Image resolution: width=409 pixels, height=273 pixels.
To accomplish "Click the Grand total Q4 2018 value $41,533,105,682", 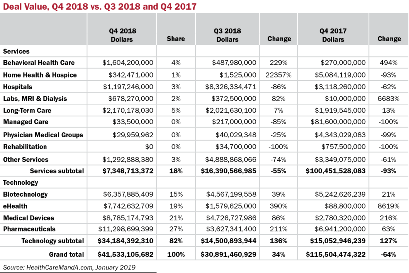I will (122, 254).
